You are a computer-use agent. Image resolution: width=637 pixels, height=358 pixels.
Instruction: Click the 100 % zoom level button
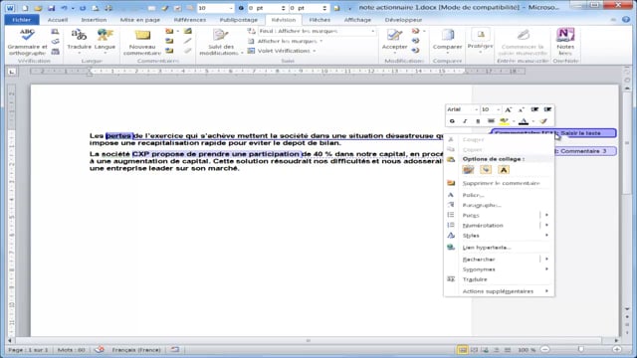[527, 349]
